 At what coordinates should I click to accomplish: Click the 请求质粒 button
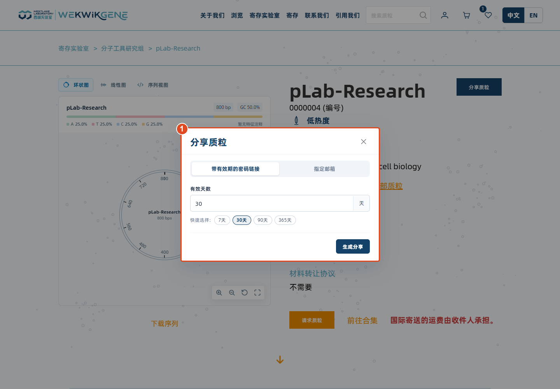click(x=312, y=320)
